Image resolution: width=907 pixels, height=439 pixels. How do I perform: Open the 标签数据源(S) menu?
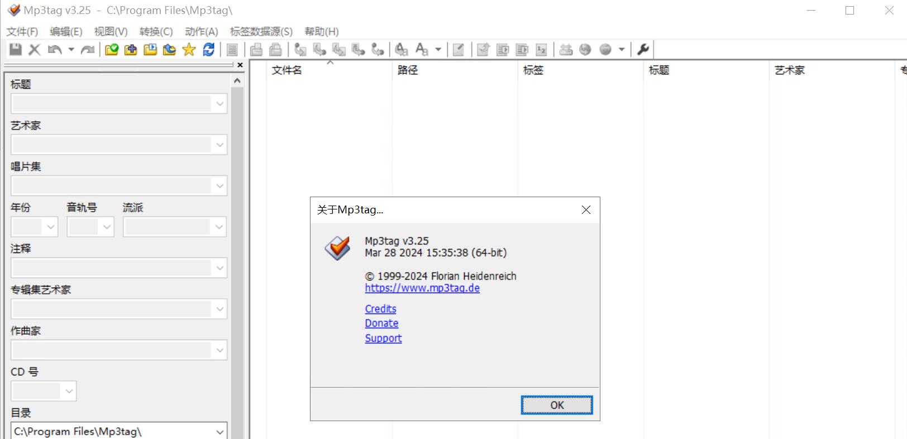(x=261, y=32)
